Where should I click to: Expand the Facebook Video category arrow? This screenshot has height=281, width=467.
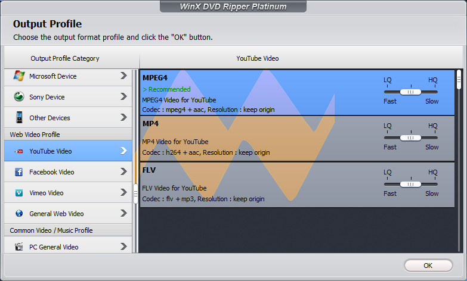pos(123,171)
